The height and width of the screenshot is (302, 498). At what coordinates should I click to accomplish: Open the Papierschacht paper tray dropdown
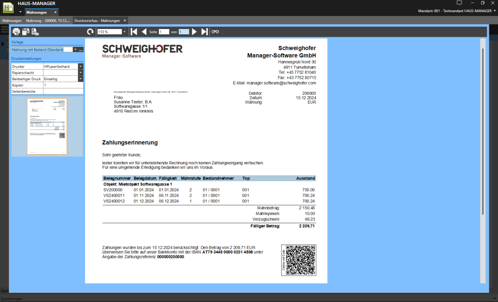[x=81, y=72]
